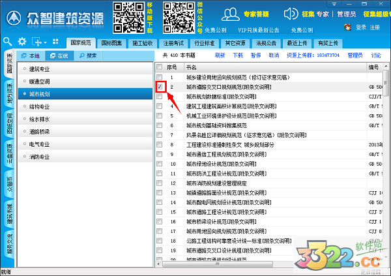Switch to the 法规公告 tab
The image size is (391, 276).
[266, 43]
